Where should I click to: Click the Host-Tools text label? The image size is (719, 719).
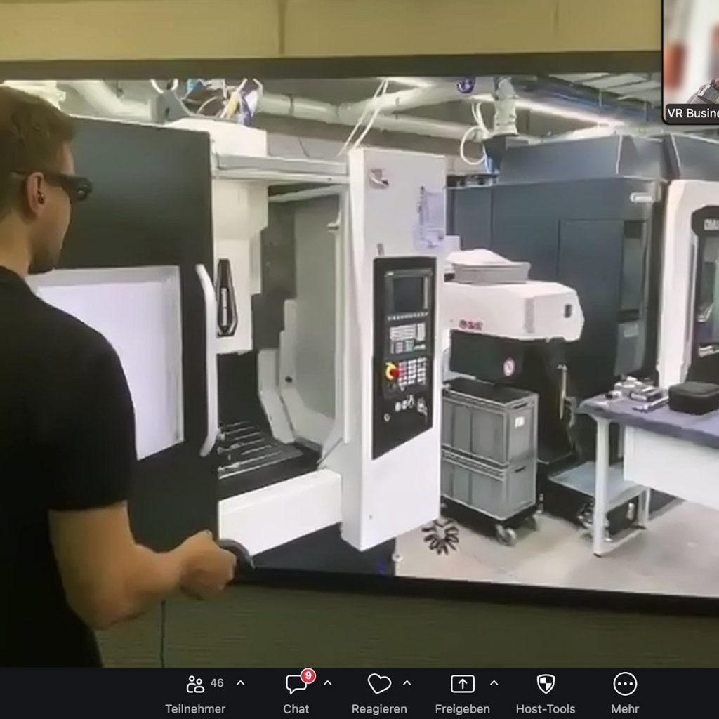(546, 709)
